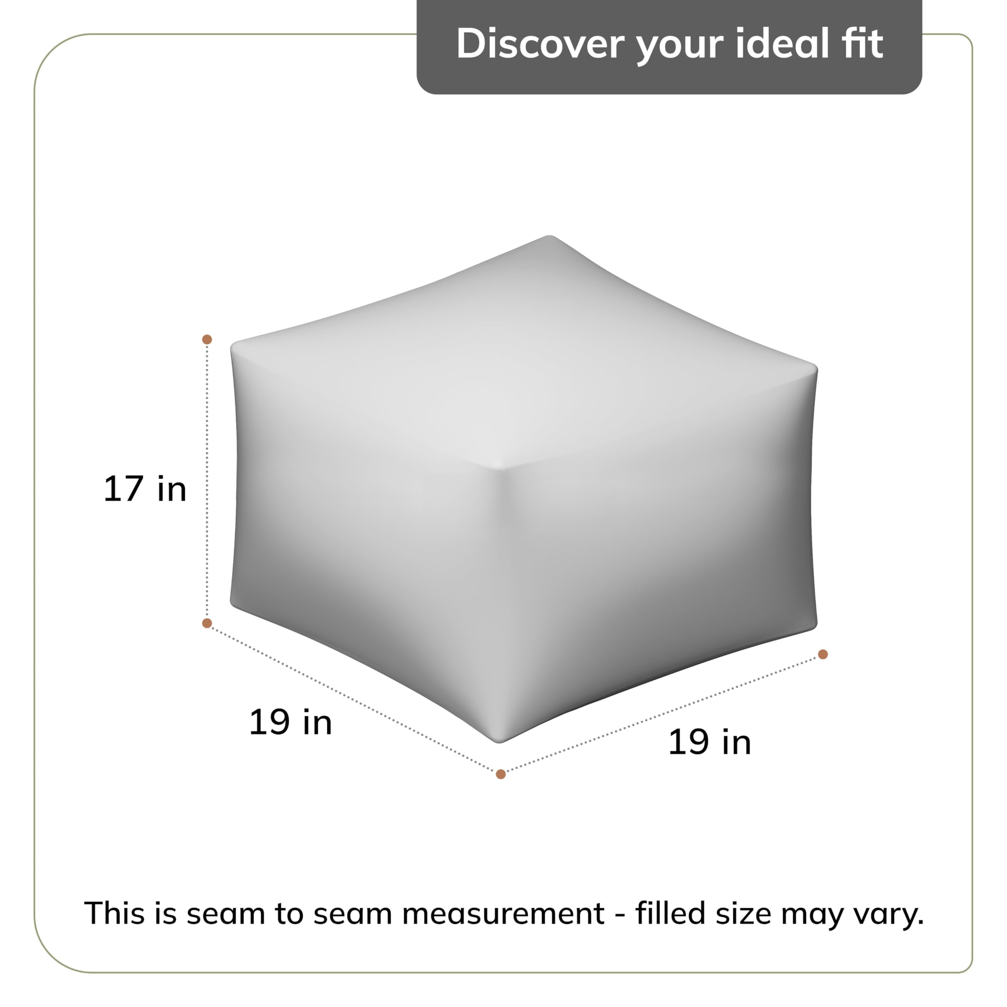
Task: Click the brown dot atop the height line
Action: 207,340
